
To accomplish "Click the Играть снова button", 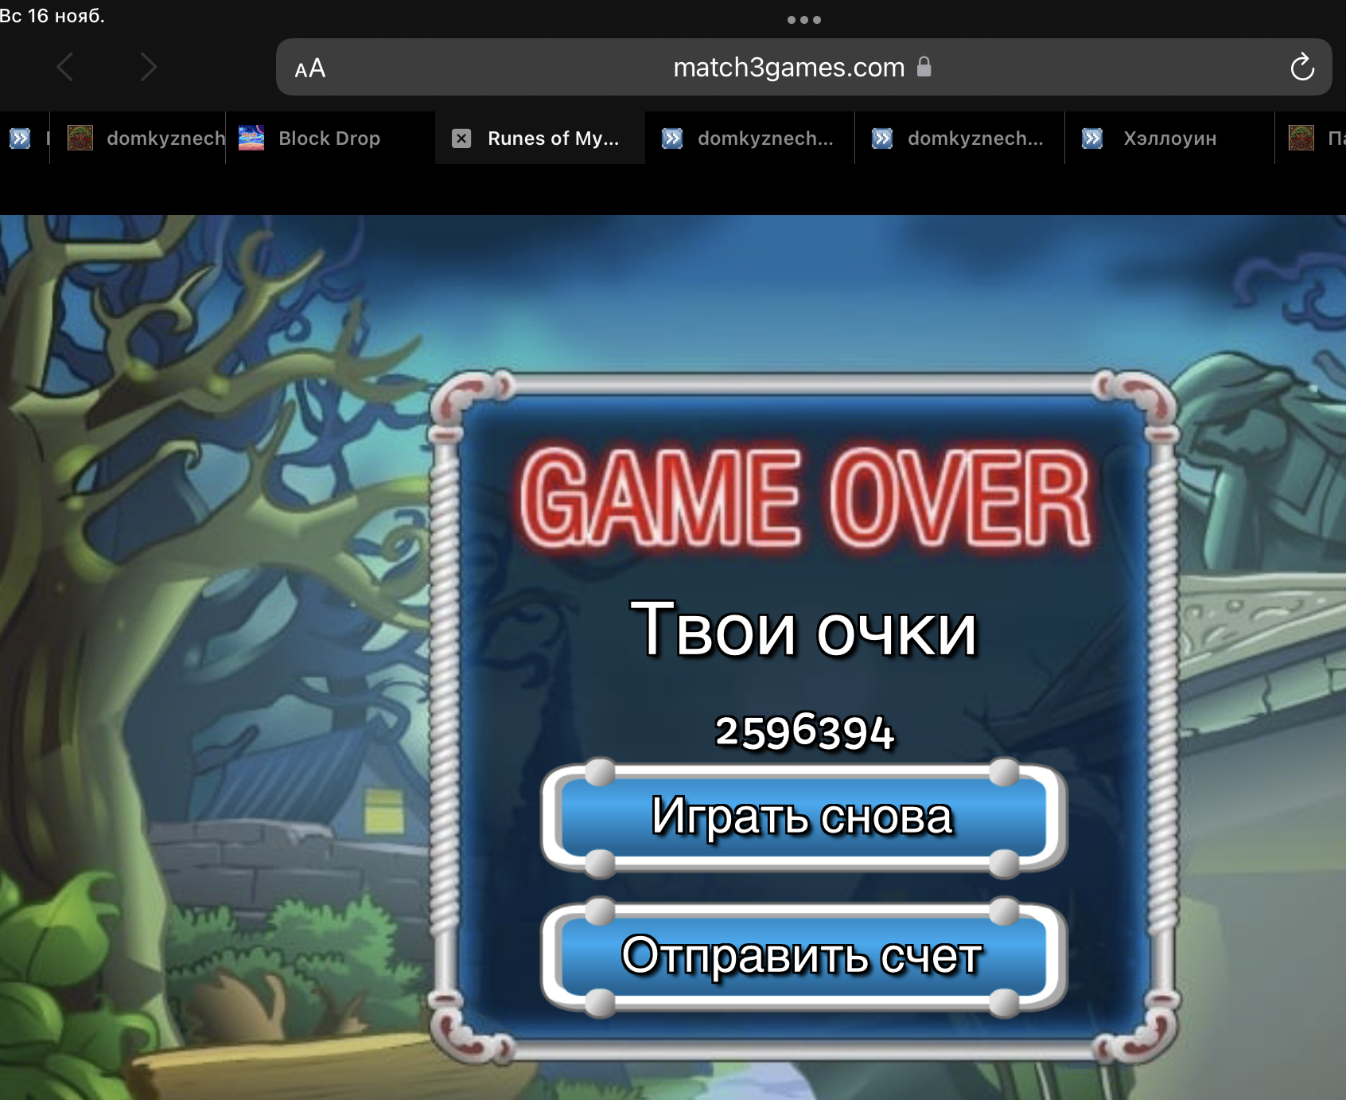I will tap(803, 817).
